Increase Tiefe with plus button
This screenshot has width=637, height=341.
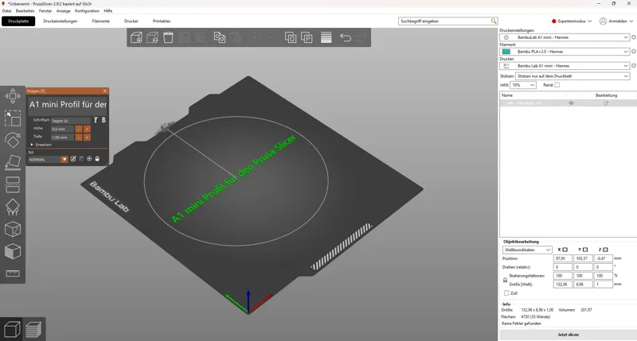[x=87, y=138]
